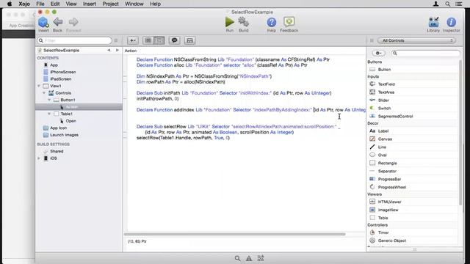The image size is (470, 264).
Task: Open the Insert menu
Action: click(x=90, y=4)
